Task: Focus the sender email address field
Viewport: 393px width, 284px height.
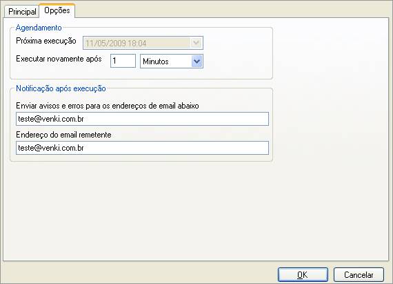Action: click(142, 148)
